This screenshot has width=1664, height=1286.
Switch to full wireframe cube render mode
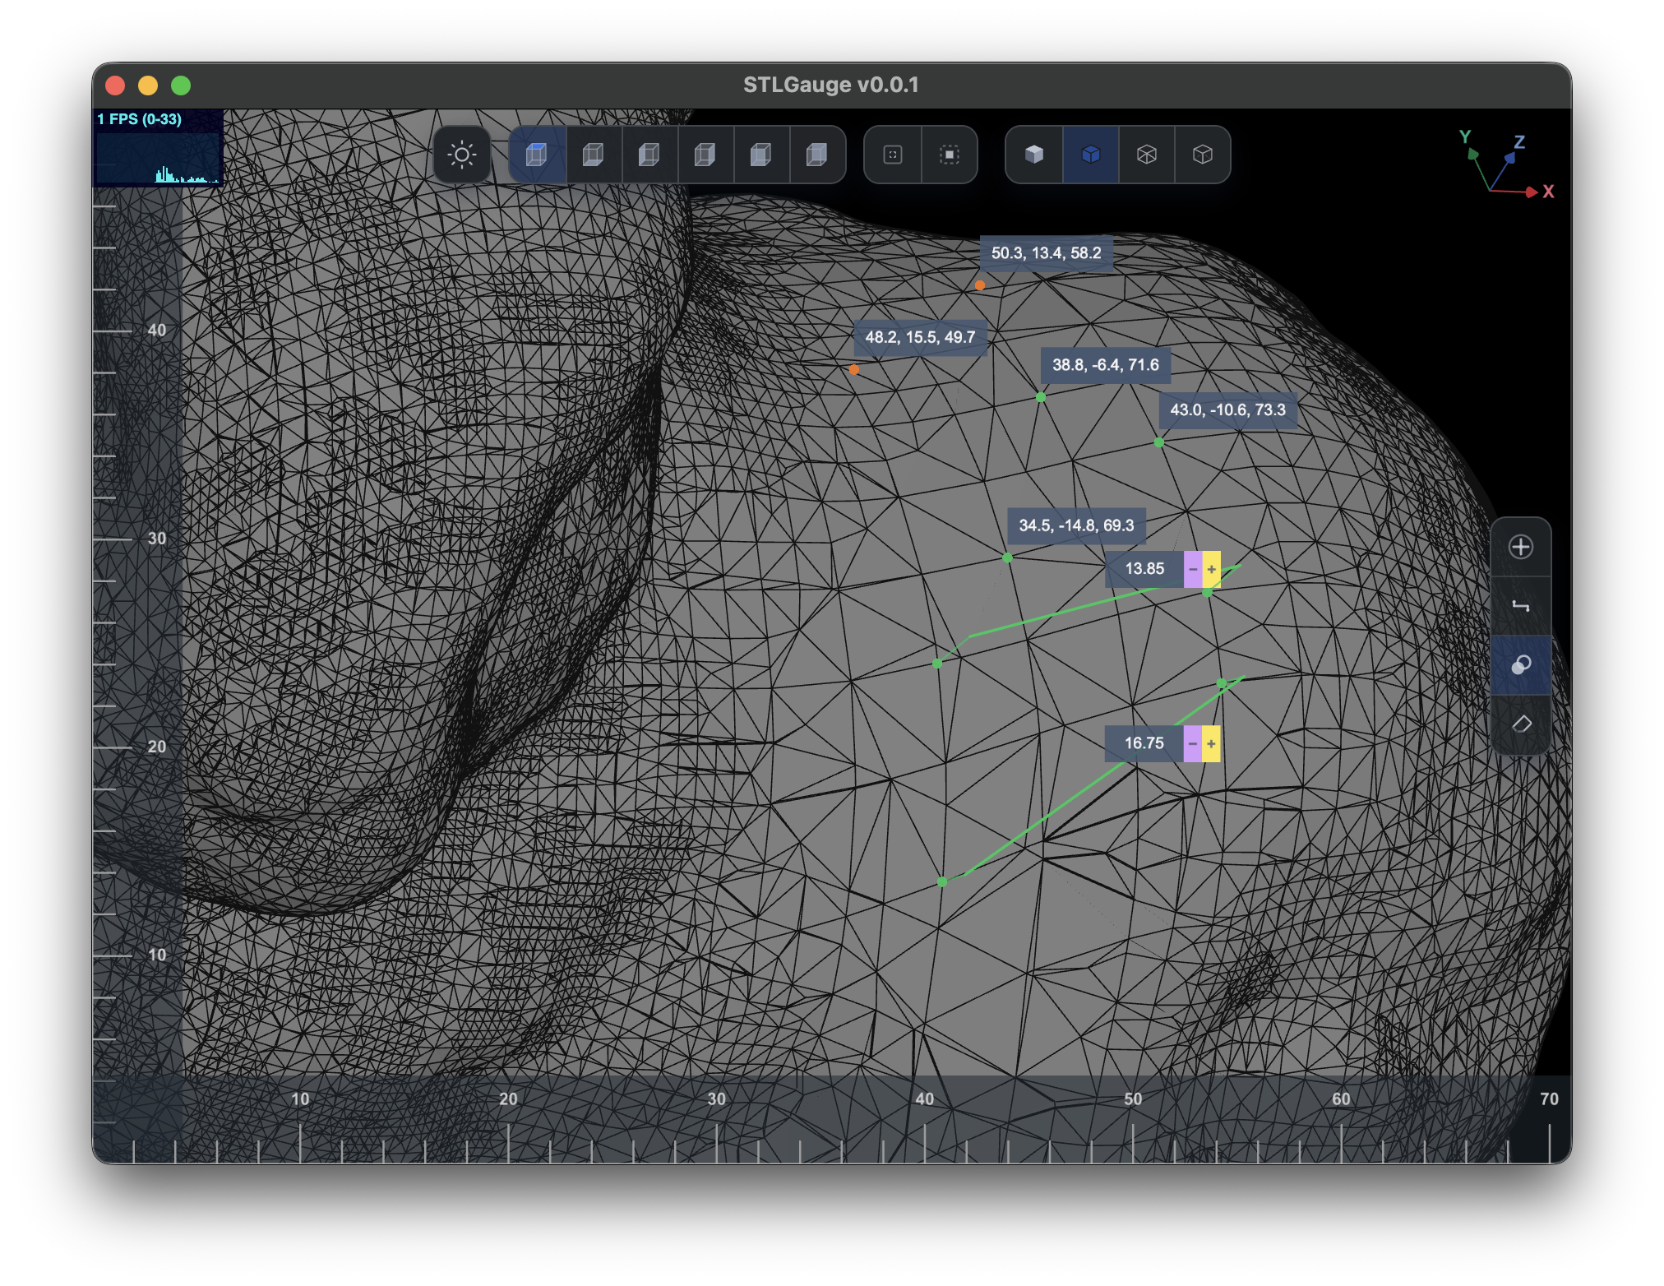(1147, 155)
